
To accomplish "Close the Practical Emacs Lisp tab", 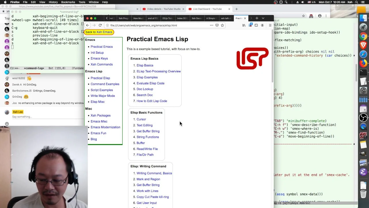I will [x=245, y=18].
